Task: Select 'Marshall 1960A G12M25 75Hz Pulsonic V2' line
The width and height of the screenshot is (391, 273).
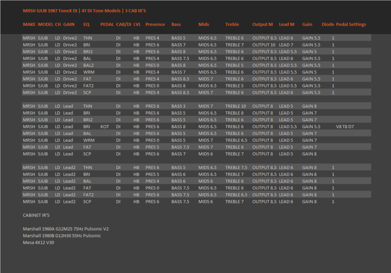Action: tap(66, 229)
